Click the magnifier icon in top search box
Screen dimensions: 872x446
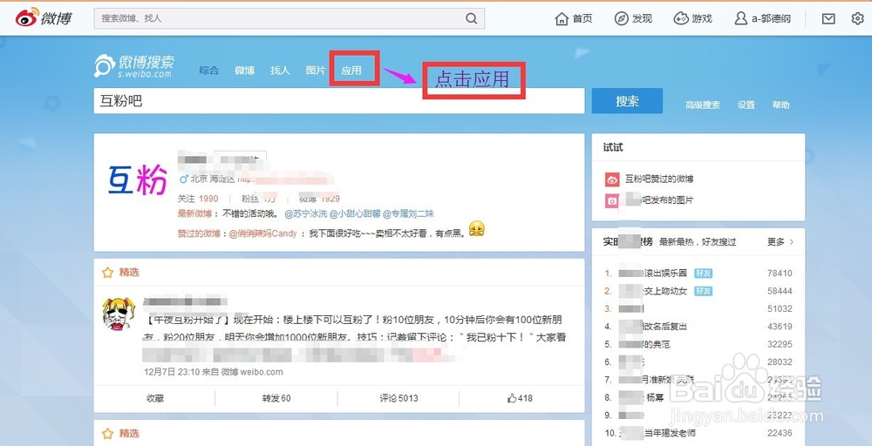click(471, 18)
